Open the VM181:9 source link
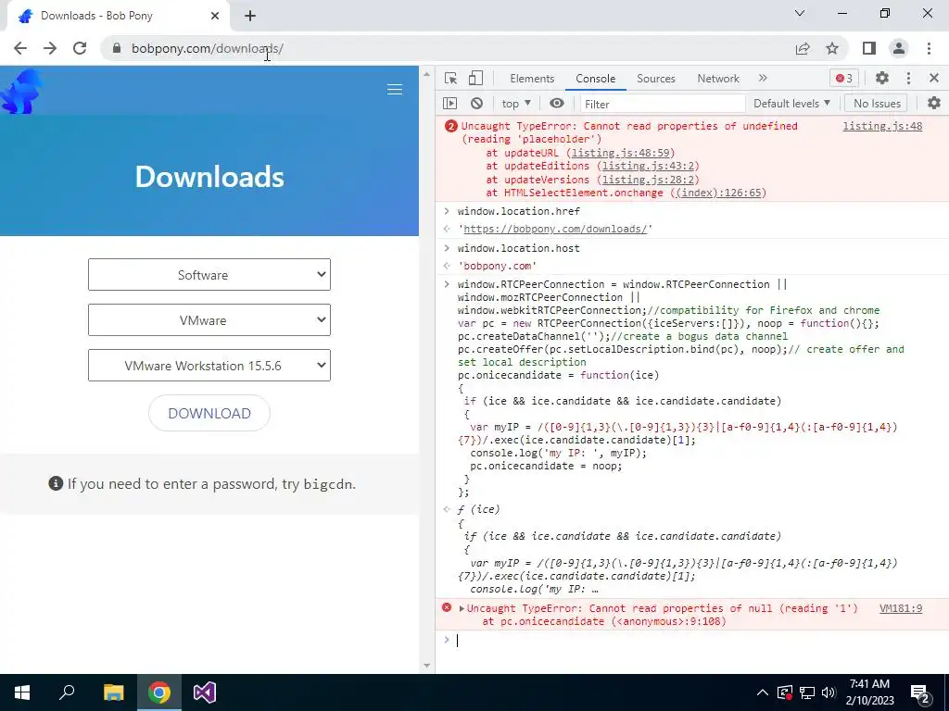The image size is (949, 711). point(901,608)
